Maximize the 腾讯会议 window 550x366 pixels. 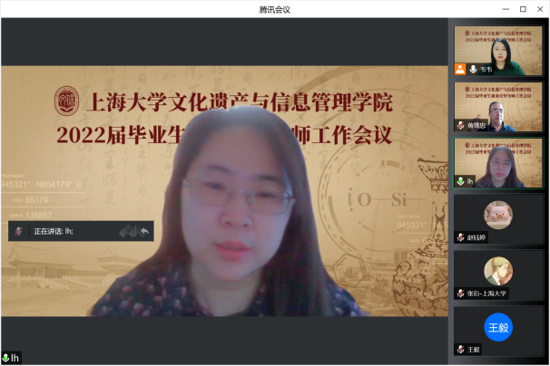coord(523,9)
